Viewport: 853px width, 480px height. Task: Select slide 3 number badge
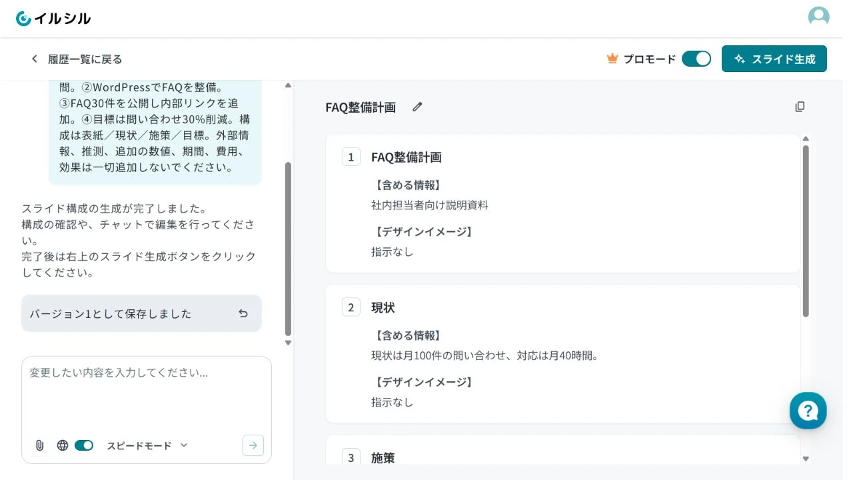[x=351, y=457]
